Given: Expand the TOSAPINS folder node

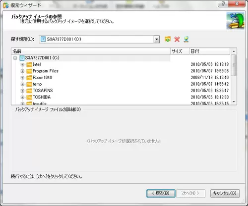Looking at the screenshot, I should (22, 91).
